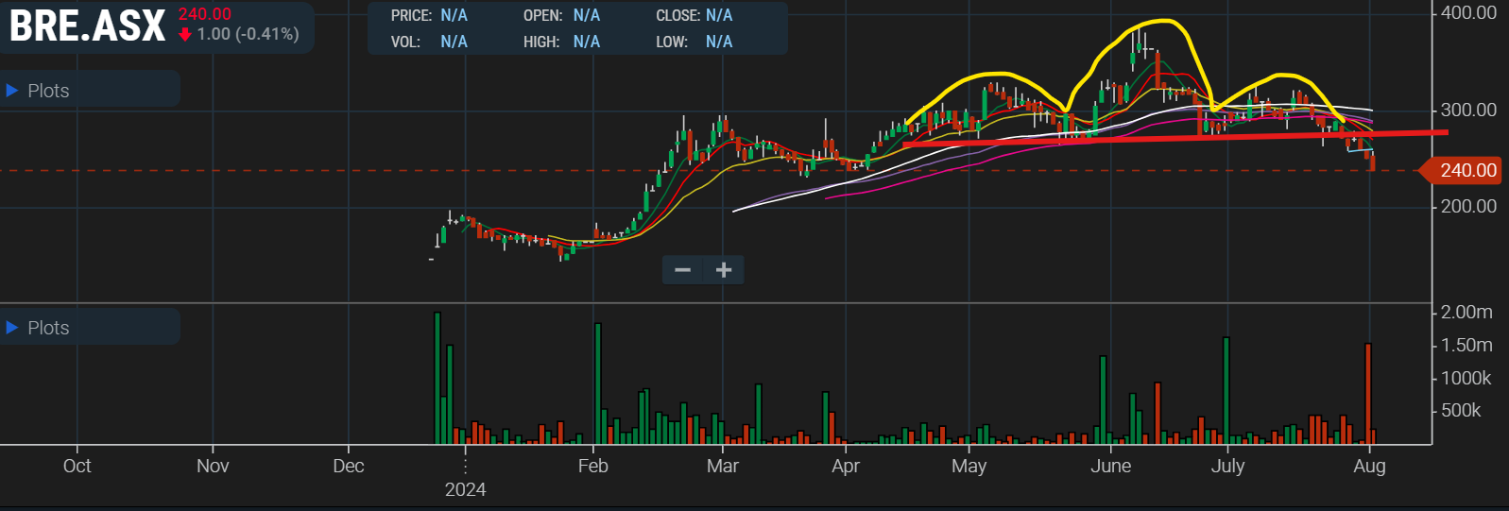
Task: Click the Nov date axis label
Action: tap(213, 466)
